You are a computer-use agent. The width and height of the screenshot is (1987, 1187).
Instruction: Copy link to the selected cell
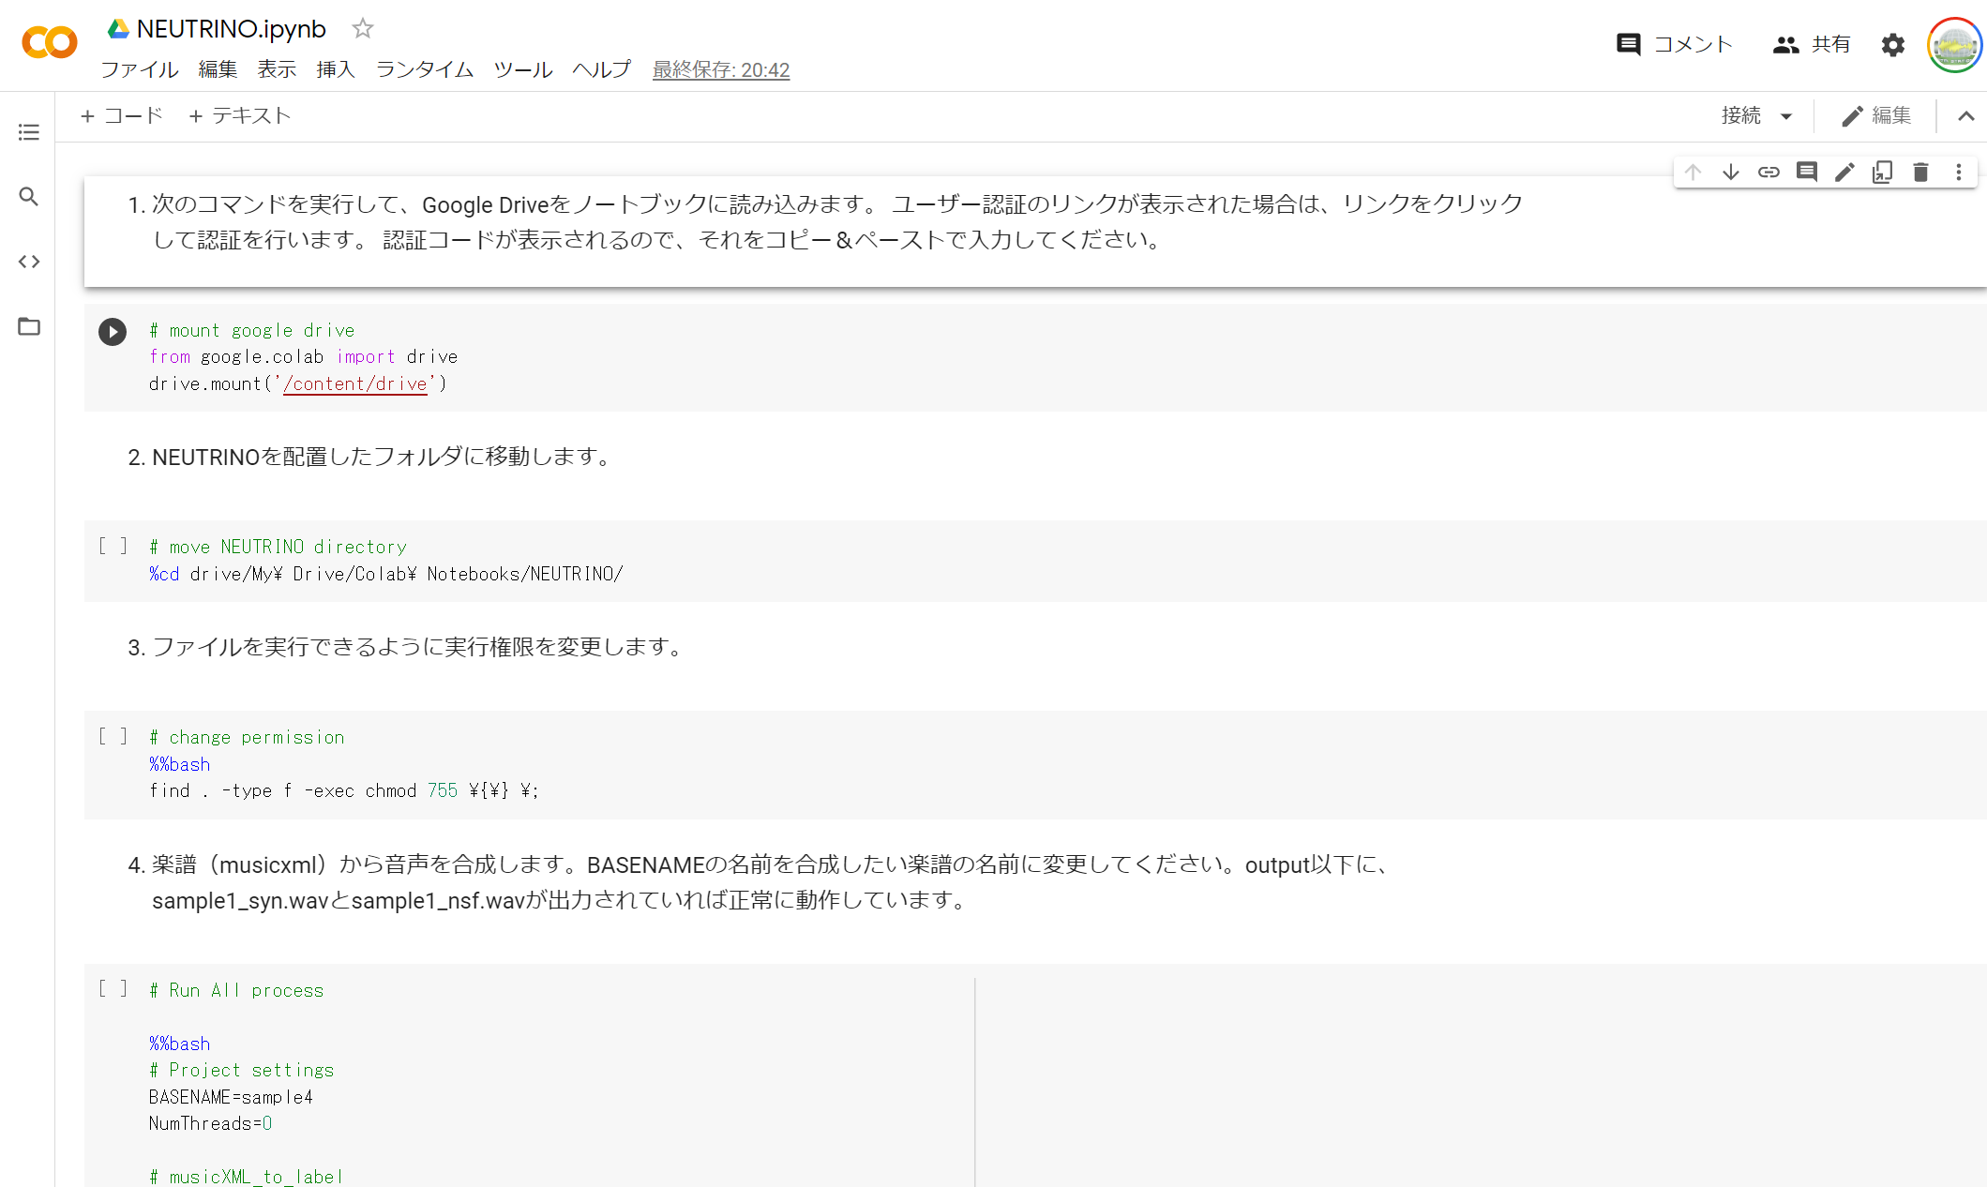1769,173
